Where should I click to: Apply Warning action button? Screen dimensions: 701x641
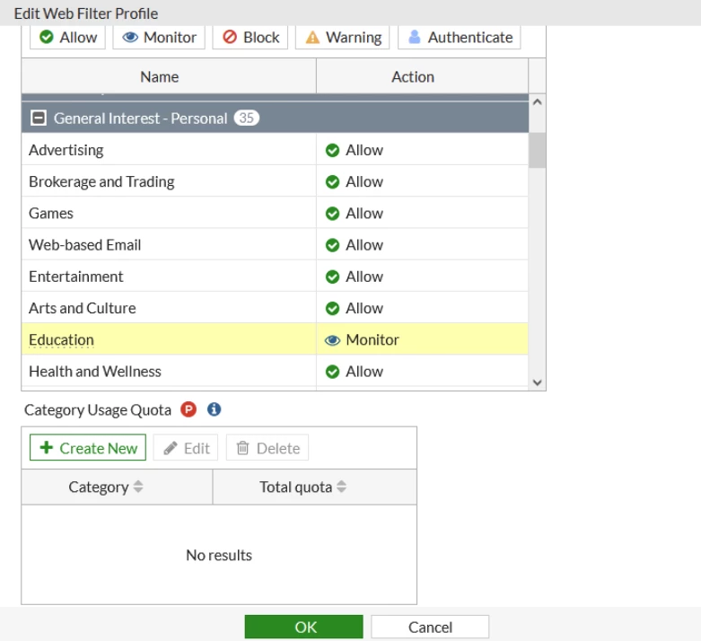click(343, 37)
